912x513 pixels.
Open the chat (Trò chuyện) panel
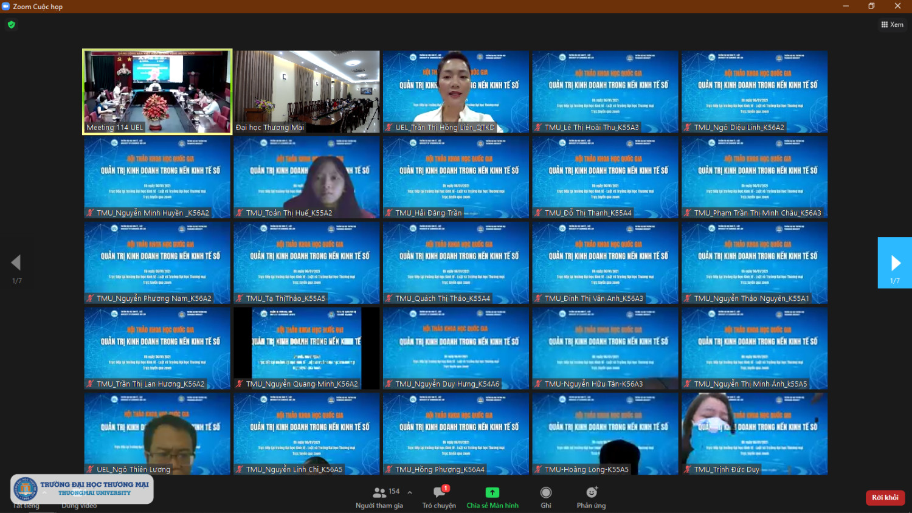(439, 497)
